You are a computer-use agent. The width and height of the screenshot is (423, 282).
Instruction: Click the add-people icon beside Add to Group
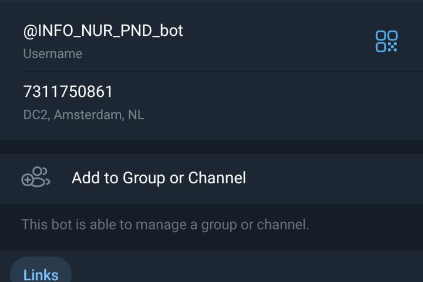coord(35,177)
